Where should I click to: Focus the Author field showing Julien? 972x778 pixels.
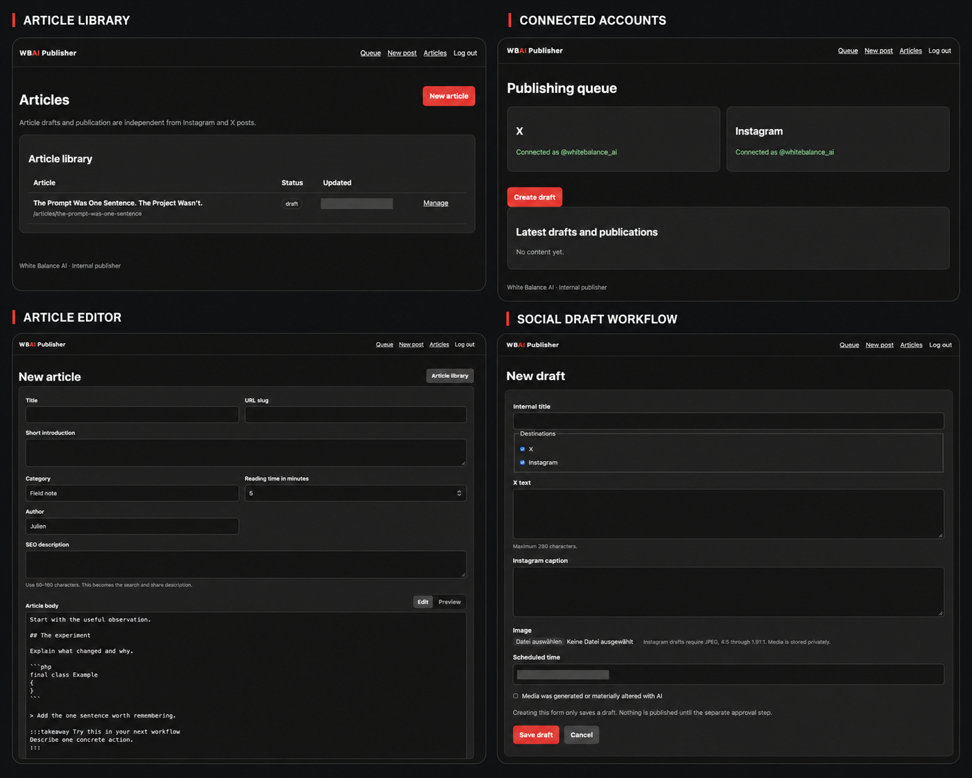(x=132, y=526)
